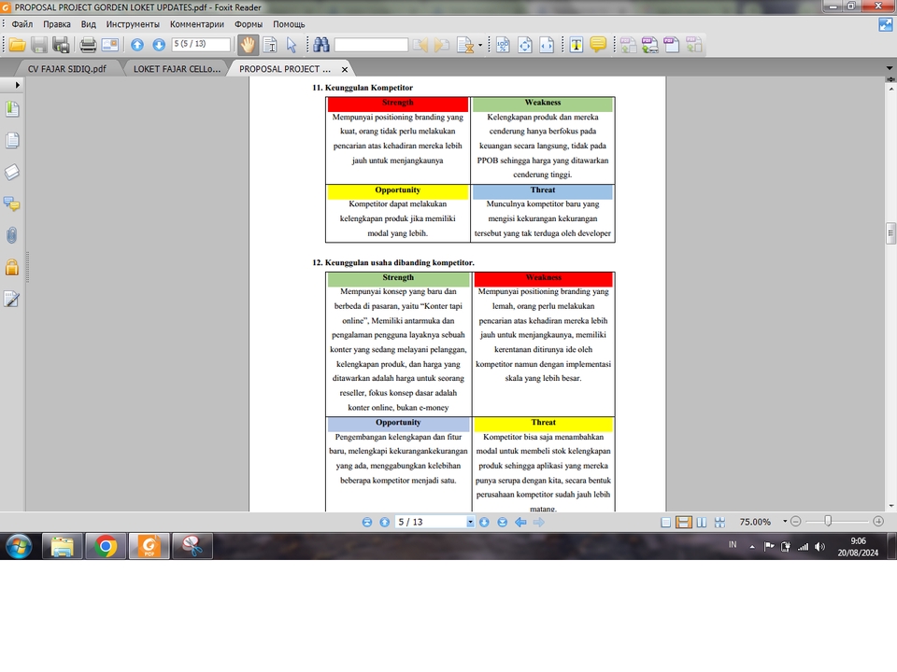897x672 pixels.
Task: Expand the left navigation panel arrow
Action: pyautogui.click(x=17, y=85)
